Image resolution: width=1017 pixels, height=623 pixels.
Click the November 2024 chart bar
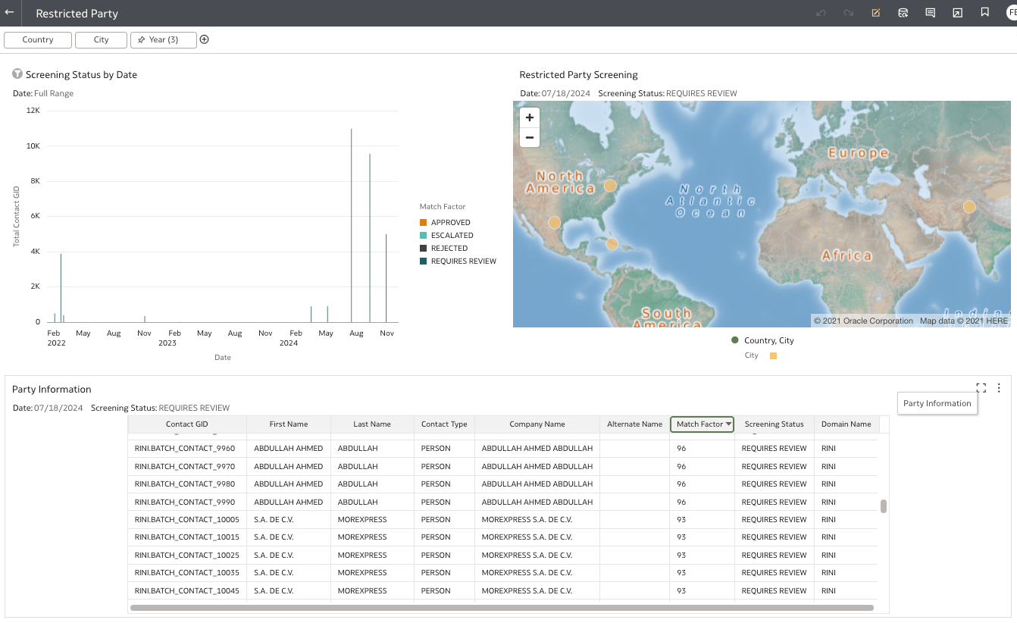(386, 278)
